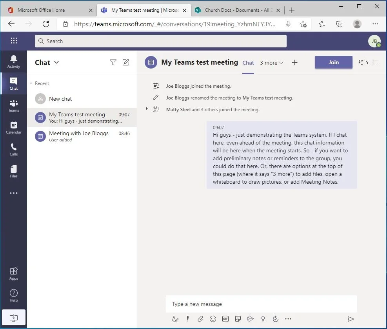Click the Type a new message field
Viewport: 387px width, 329px height.
(x=262, y=304)
